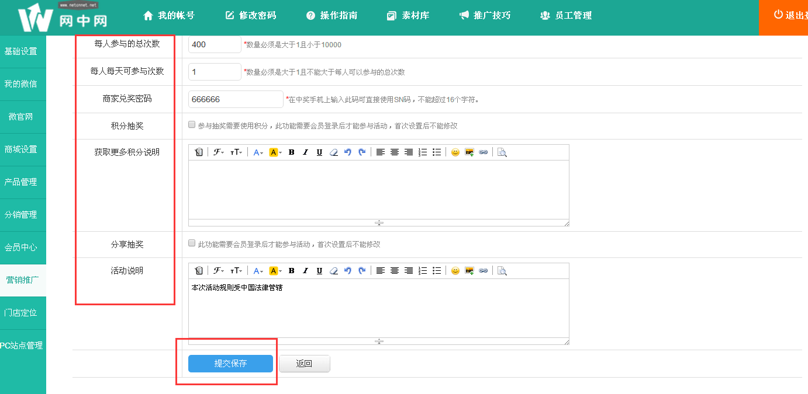The width and height of the screenshot is (808, 394).
Task: Open 操作指南 in top navigation
Action: 332,16
